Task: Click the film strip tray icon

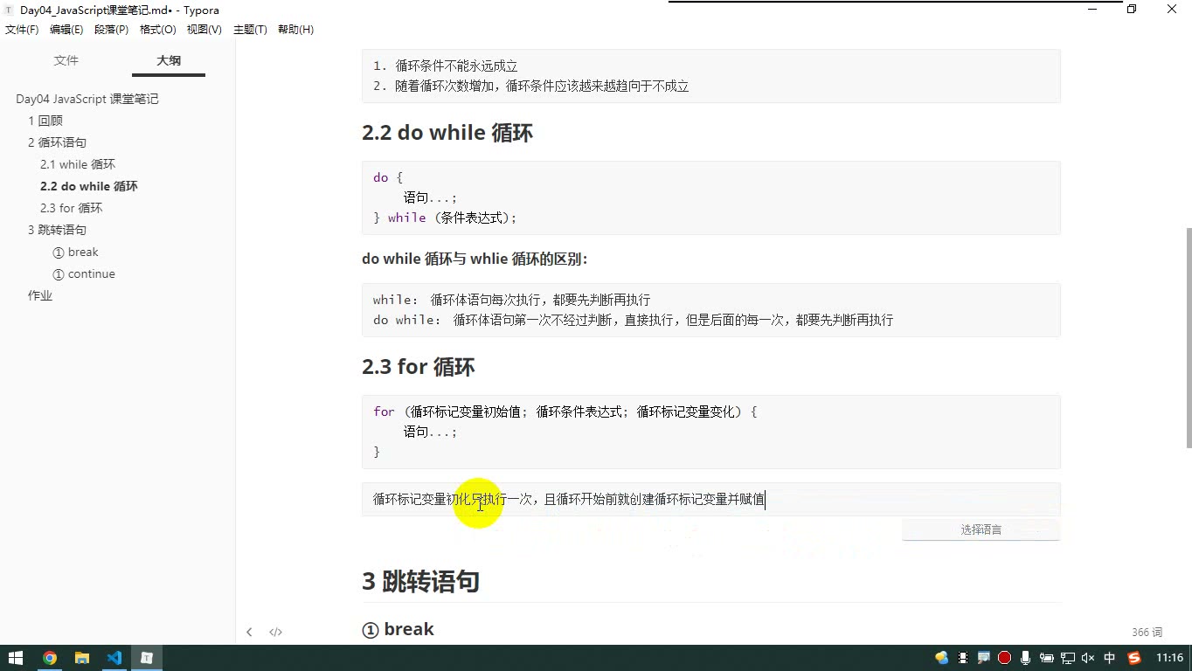Action: (963, 658)
